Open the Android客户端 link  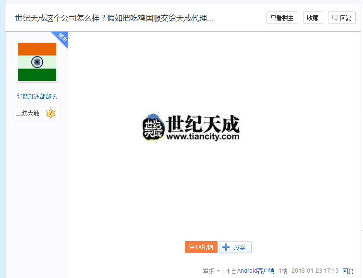255,271
